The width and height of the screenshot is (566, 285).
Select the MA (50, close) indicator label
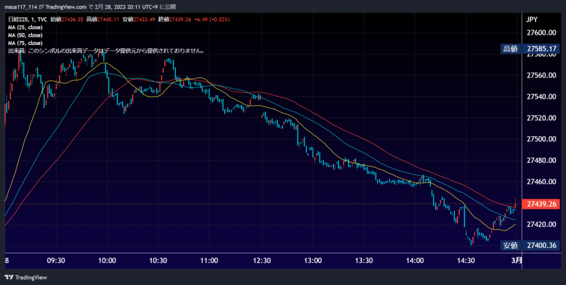[25, 35]
